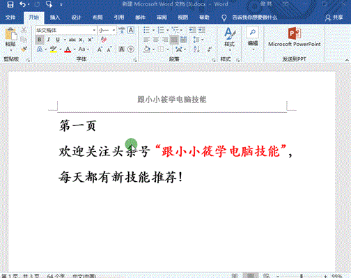Click the Undo arrow icon

click(x=22, y=4)
